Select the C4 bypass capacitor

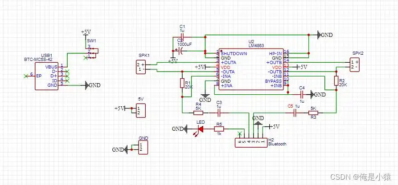(x=302, y=94)
